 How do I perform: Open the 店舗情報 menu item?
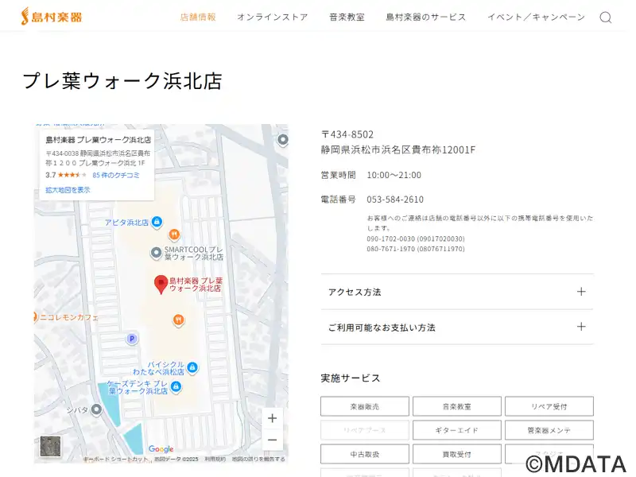tap(198, 17)
